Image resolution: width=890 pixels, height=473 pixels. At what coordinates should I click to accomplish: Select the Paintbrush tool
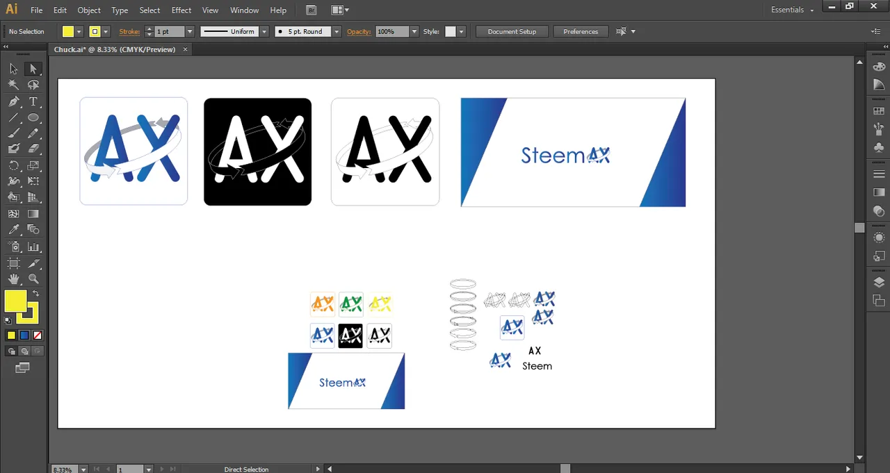14,133
